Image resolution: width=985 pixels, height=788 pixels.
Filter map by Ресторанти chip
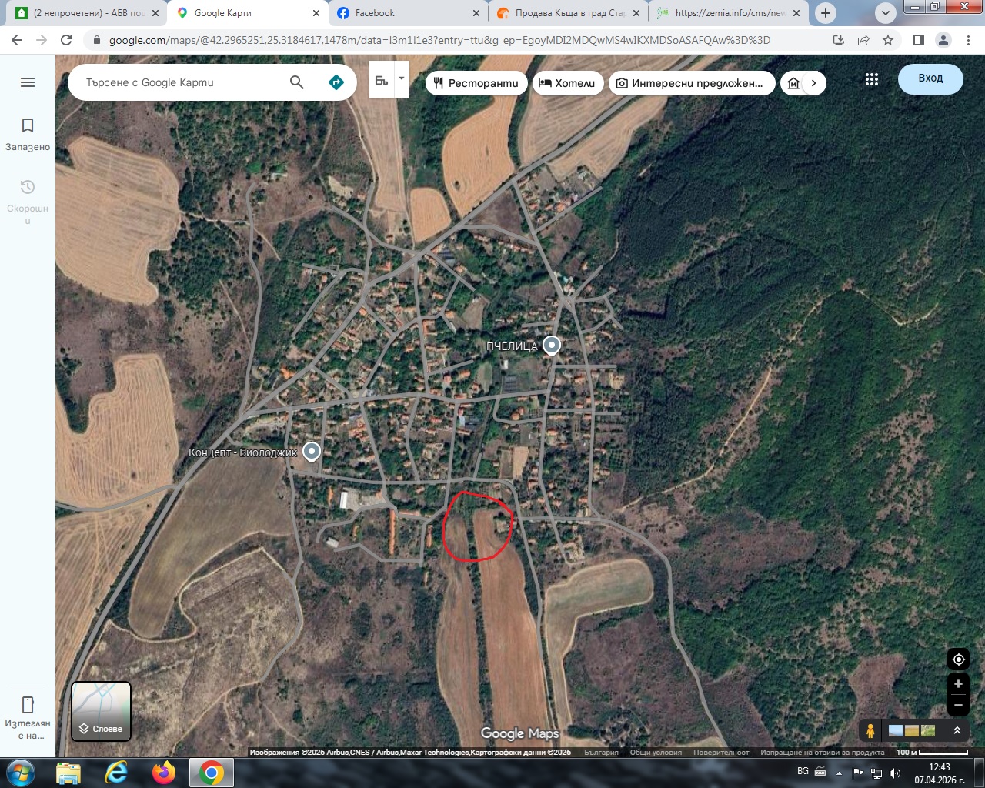476,83
